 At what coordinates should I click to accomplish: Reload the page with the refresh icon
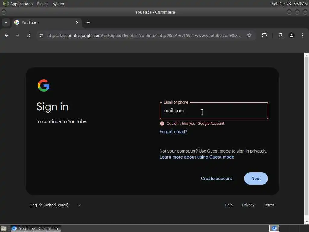pyautogui.click(x=28, y=35)
